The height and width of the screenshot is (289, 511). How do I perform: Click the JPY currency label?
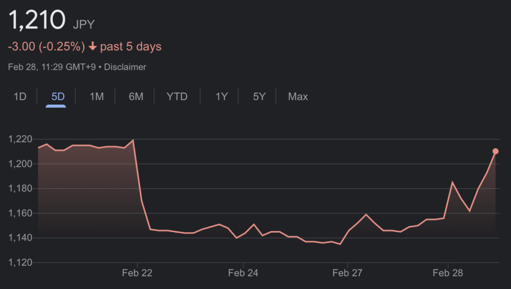83,24
